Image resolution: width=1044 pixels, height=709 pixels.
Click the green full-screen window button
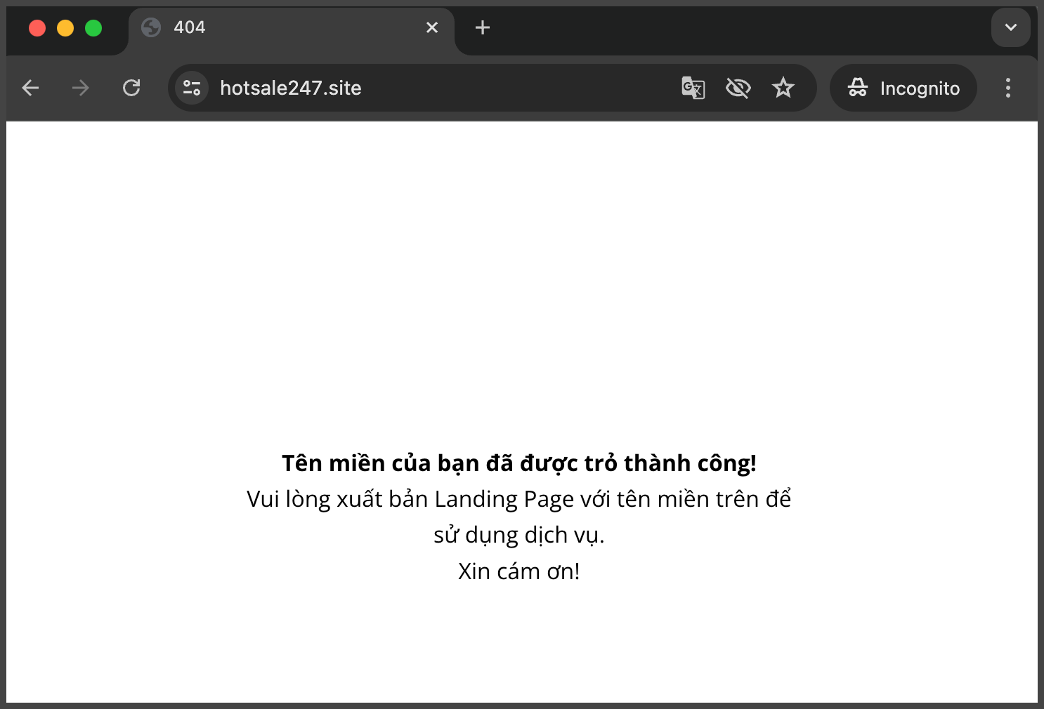93,27
